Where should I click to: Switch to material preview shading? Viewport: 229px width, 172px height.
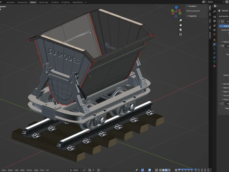166,170
